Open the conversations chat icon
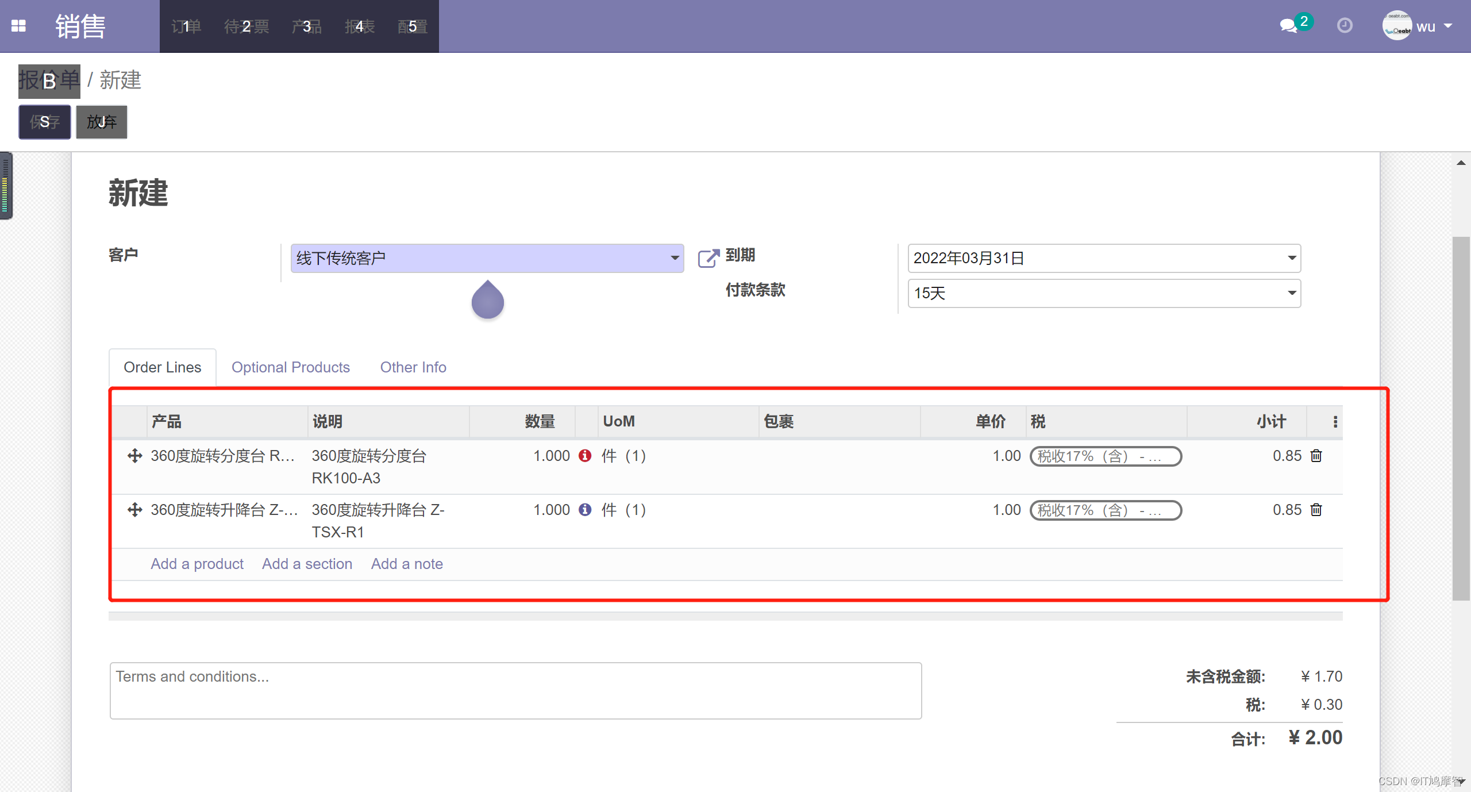 [x=1288, y=26]
